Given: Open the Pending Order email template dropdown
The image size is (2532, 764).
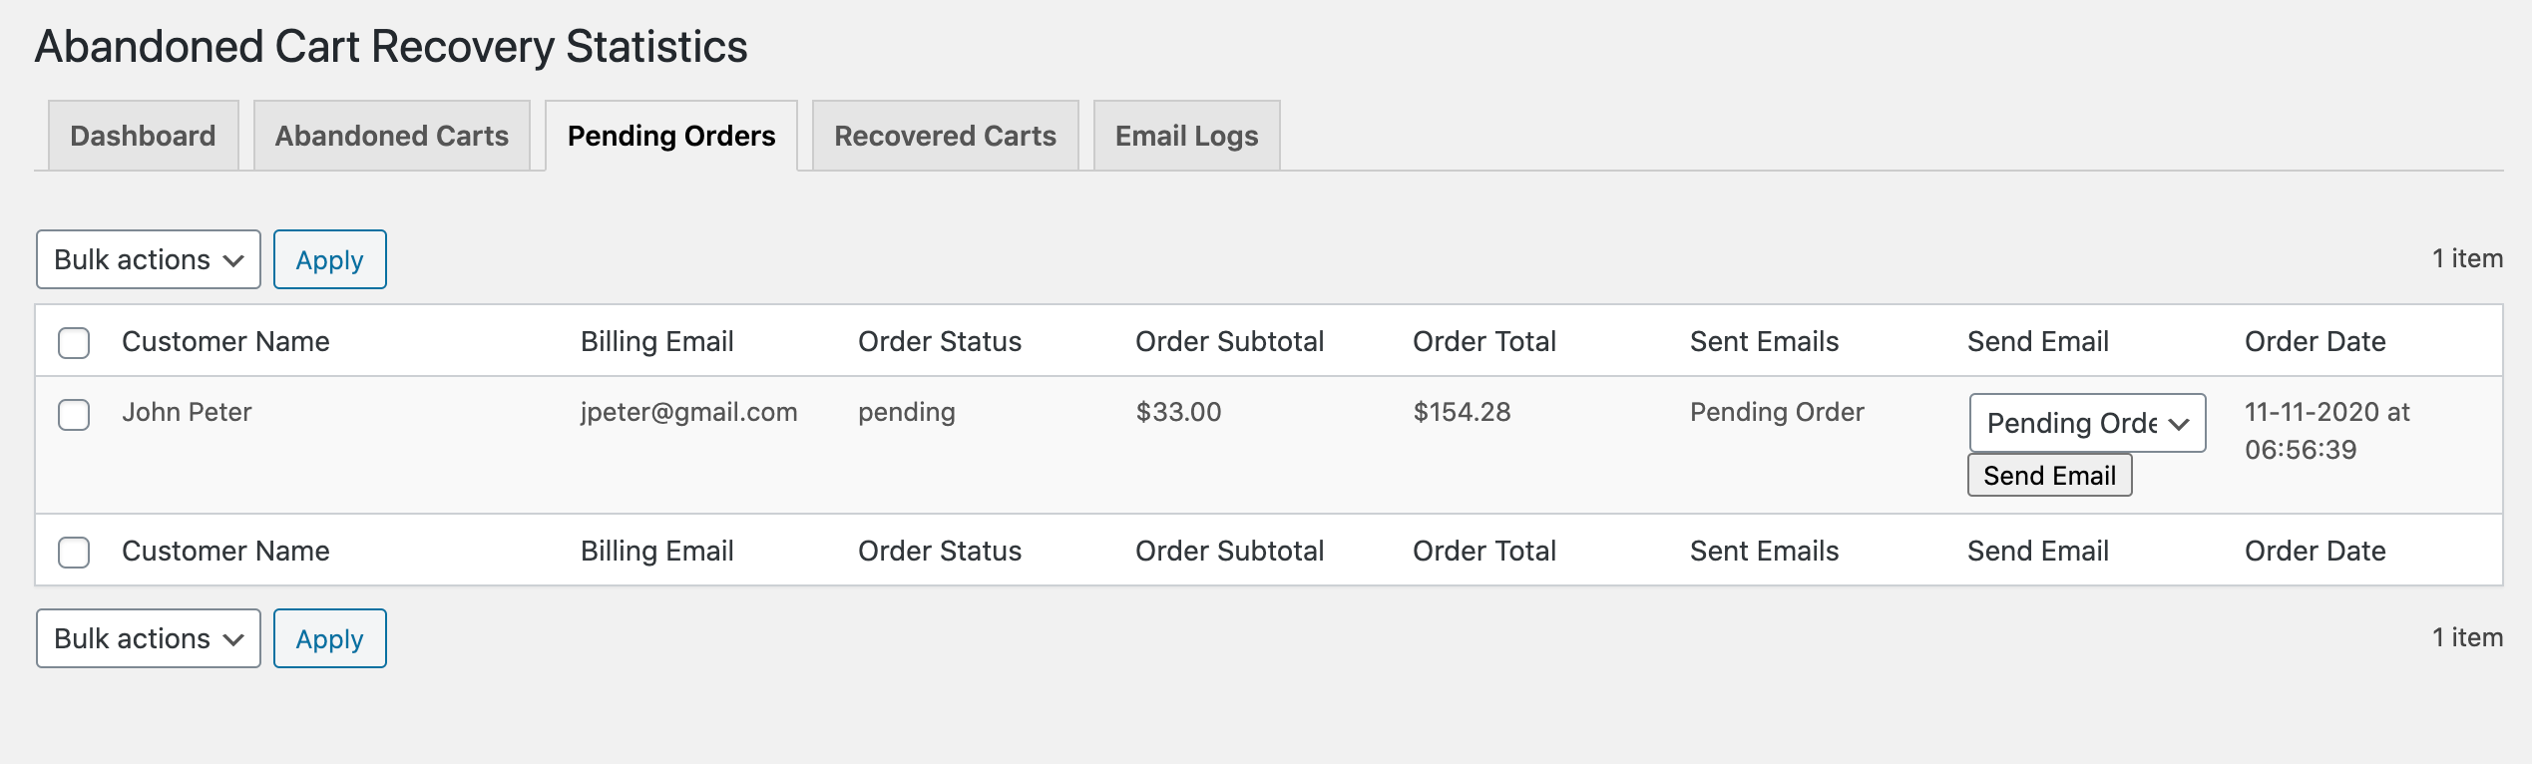Looking at the screenshot, I should (x=2086, y=423).
